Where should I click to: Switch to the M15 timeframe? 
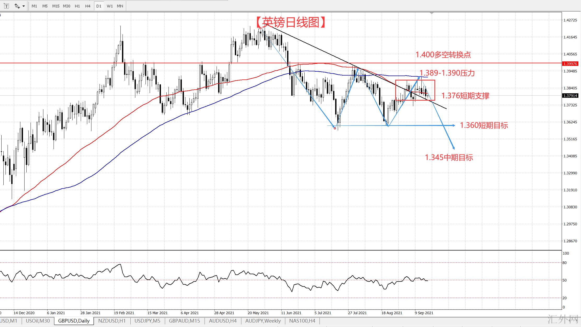[56, 6]
